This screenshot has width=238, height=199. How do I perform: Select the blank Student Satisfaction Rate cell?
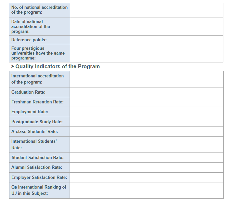click(146, 158)
